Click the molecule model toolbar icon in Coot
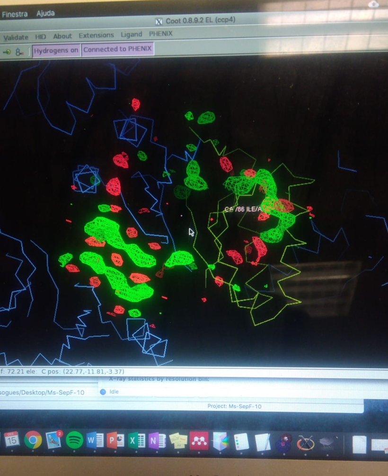 (x=19, y=52)
